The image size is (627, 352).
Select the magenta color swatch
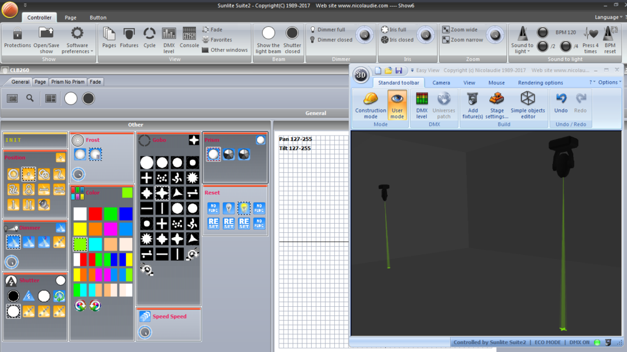tap(110, 229)
